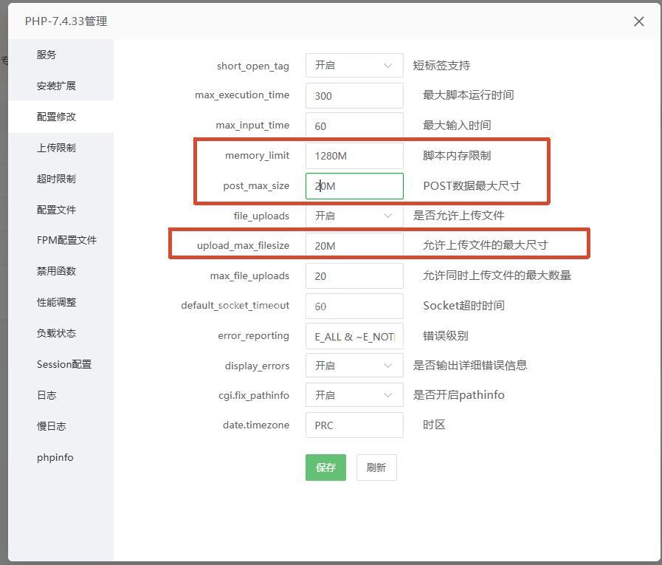Click the 刷新 button
Image resolution: width=662 pixels, height=565 pixels.
(x=376, y=468)
